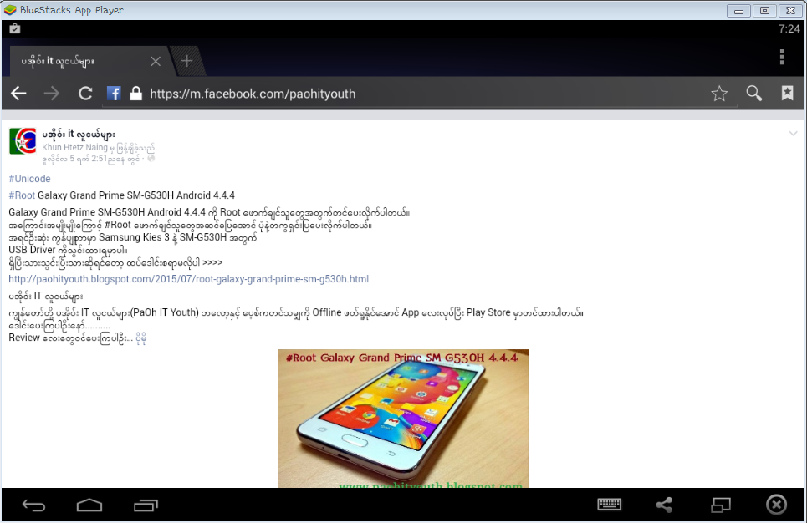Image resolution: width=807 pixels, height=523 pixels.
Task: Toggle the BlueStacks keyboard icon
Action: tap(609, 505)
